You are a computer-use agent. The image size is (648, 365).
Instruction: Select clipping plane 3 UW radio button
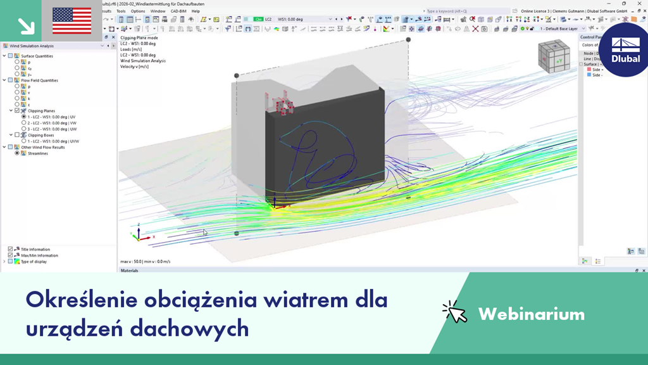23,129
